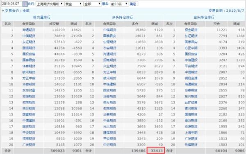Open 中信建投 in the 空头持仓排行 table
Screen dimensions: 246x154
pyautogui.click(x=191, y=60)
